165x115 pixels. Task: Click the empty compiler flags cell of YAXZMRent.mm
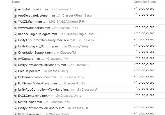(149, 22)
